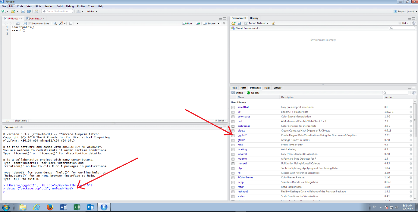418x212 pixels.
Task: Remove the ggplot2 package using its x icon
Action: pyautogui.click(x=411, y=136)
